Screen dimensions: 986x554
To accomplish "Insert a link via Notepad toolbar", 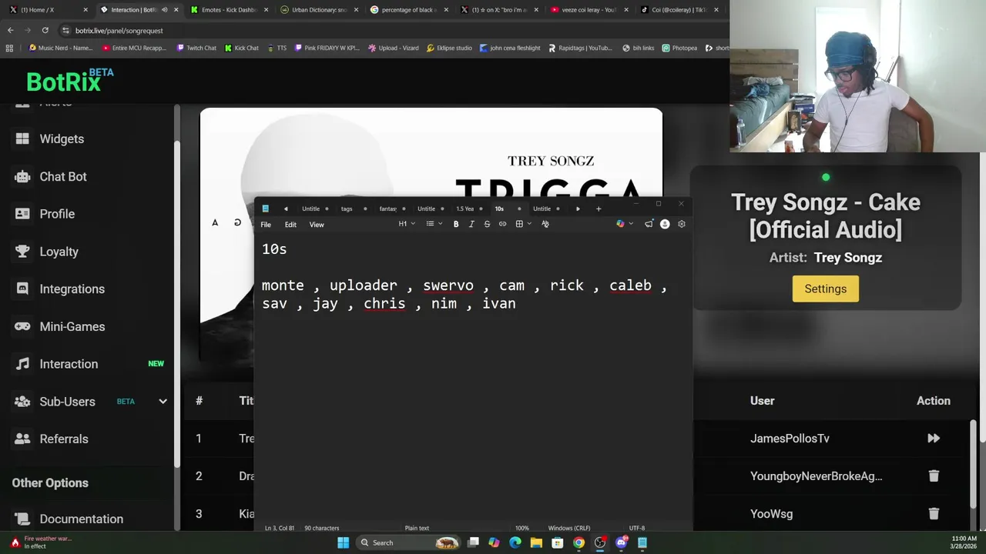I will (502, 224).
